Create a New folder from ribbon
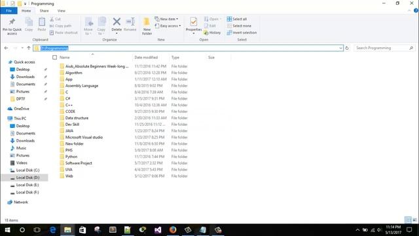Image resolution: width=419 pixels, height=236 pixels. 147,26
